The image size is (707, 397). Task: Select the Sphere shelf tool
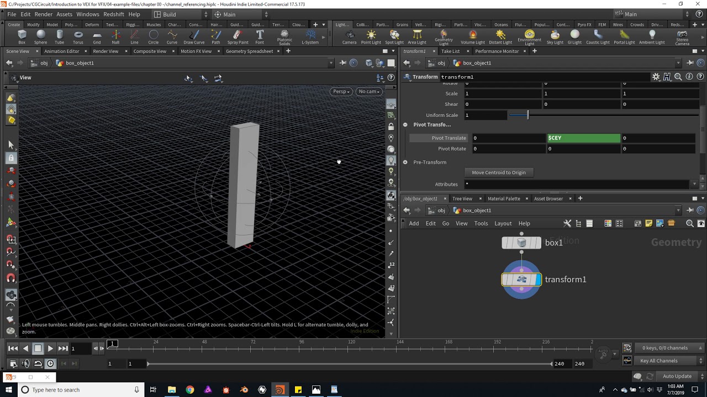click(40, 37)
